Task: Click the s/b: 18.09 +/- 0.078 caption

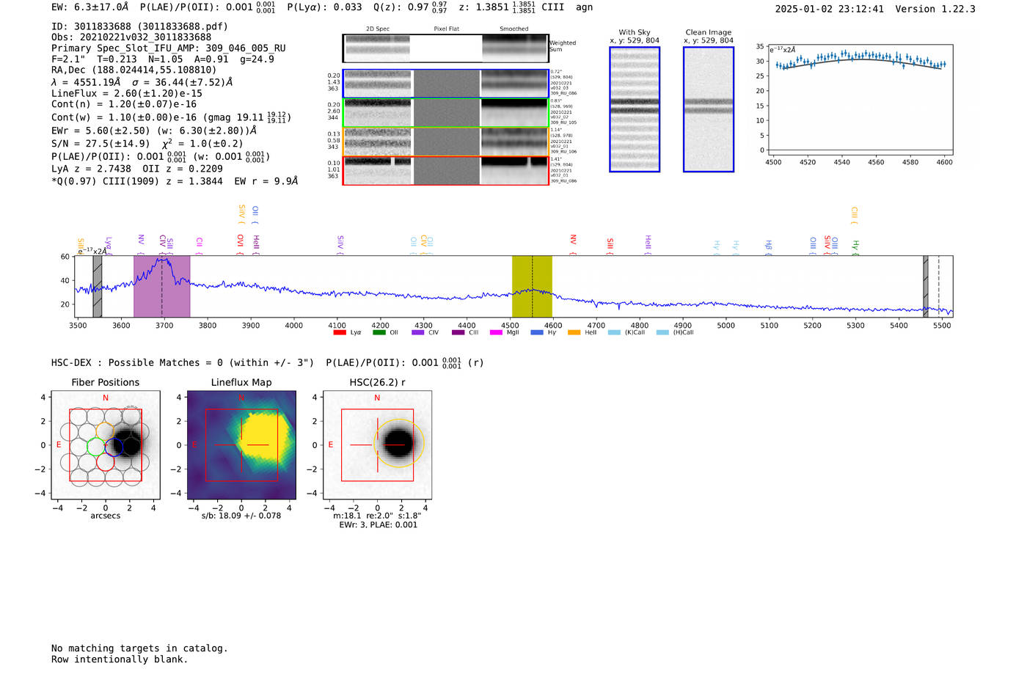Action: (241, 516)
